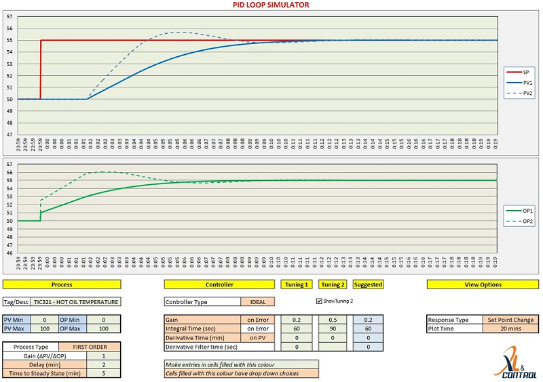543x382 pixels.
Task: Open the Controller Type IDEAL dropdown
Action: [258, 302]
